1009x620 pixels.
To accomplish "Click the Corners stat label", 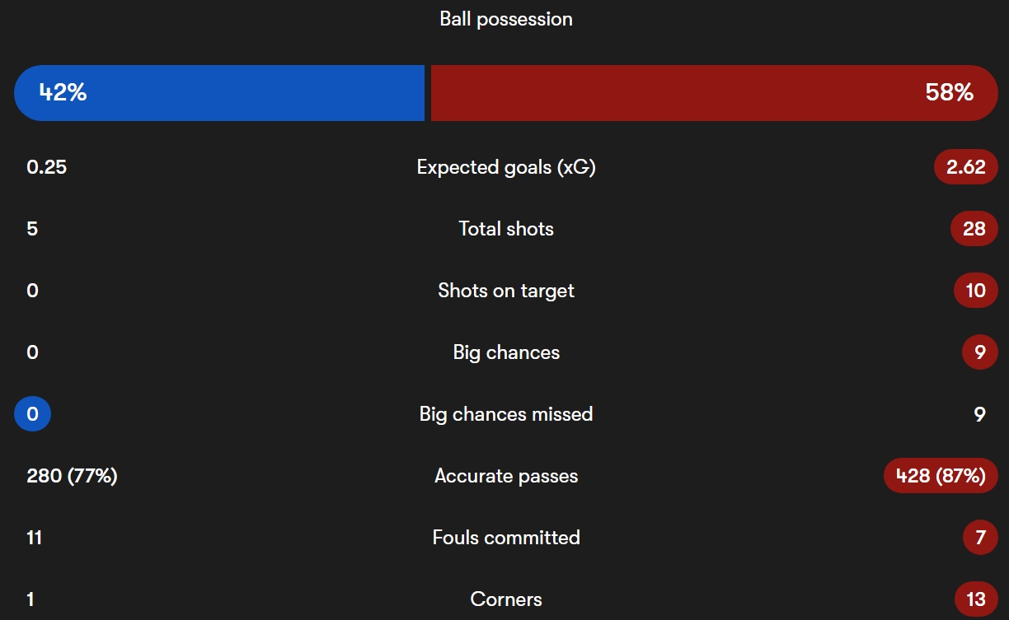I will (x=506, y=599).
